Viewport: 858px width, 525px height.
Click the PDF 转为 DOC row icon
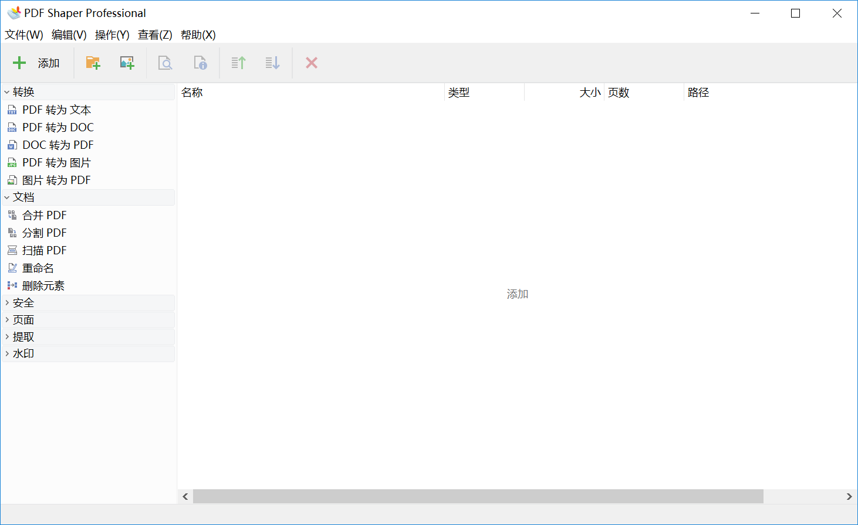click(12, 128)
